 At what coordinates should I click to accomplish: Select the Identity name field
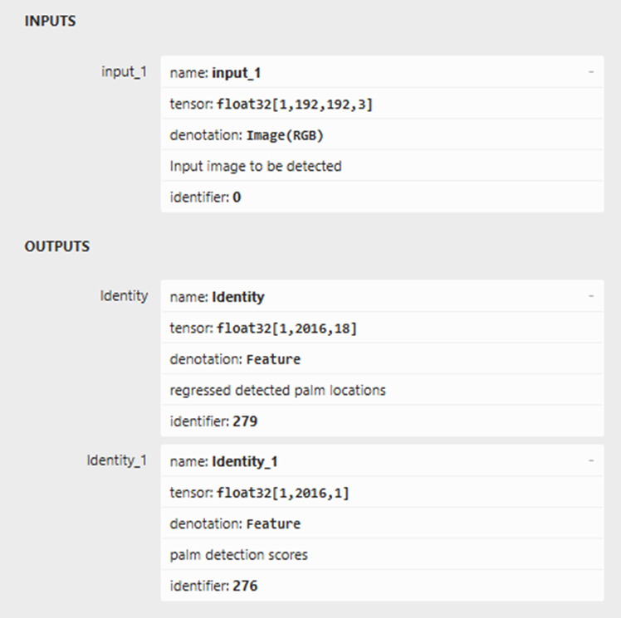[382, 296]
